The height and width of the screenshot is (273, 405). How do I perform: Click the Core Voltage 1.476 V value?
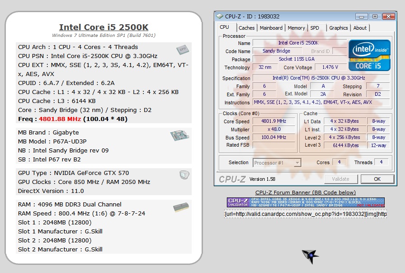tap(330, 67)
